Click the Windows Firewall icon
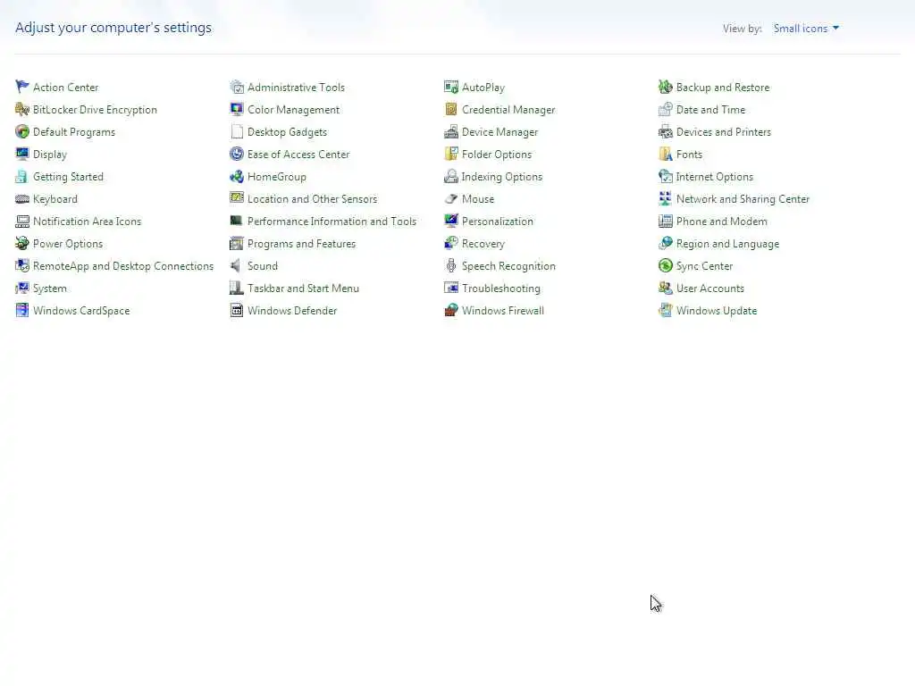Image resolution: width=915 pixels, height=686 pixels. click(451, 310)
